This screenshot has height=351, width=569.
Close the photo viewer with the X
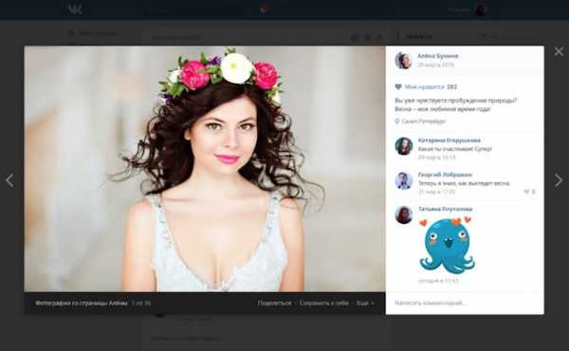(x=559, y=51)
